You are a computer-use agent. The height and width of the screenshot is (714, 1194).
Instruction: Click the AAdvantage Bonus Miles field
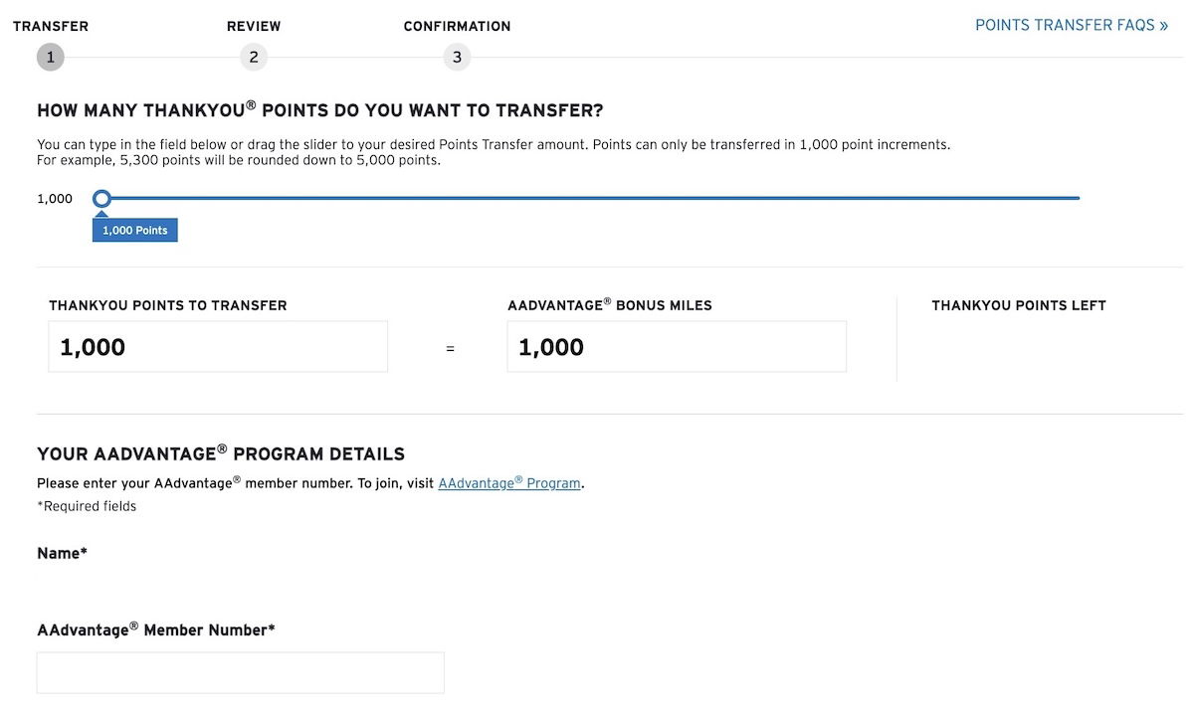pos(677,346)
